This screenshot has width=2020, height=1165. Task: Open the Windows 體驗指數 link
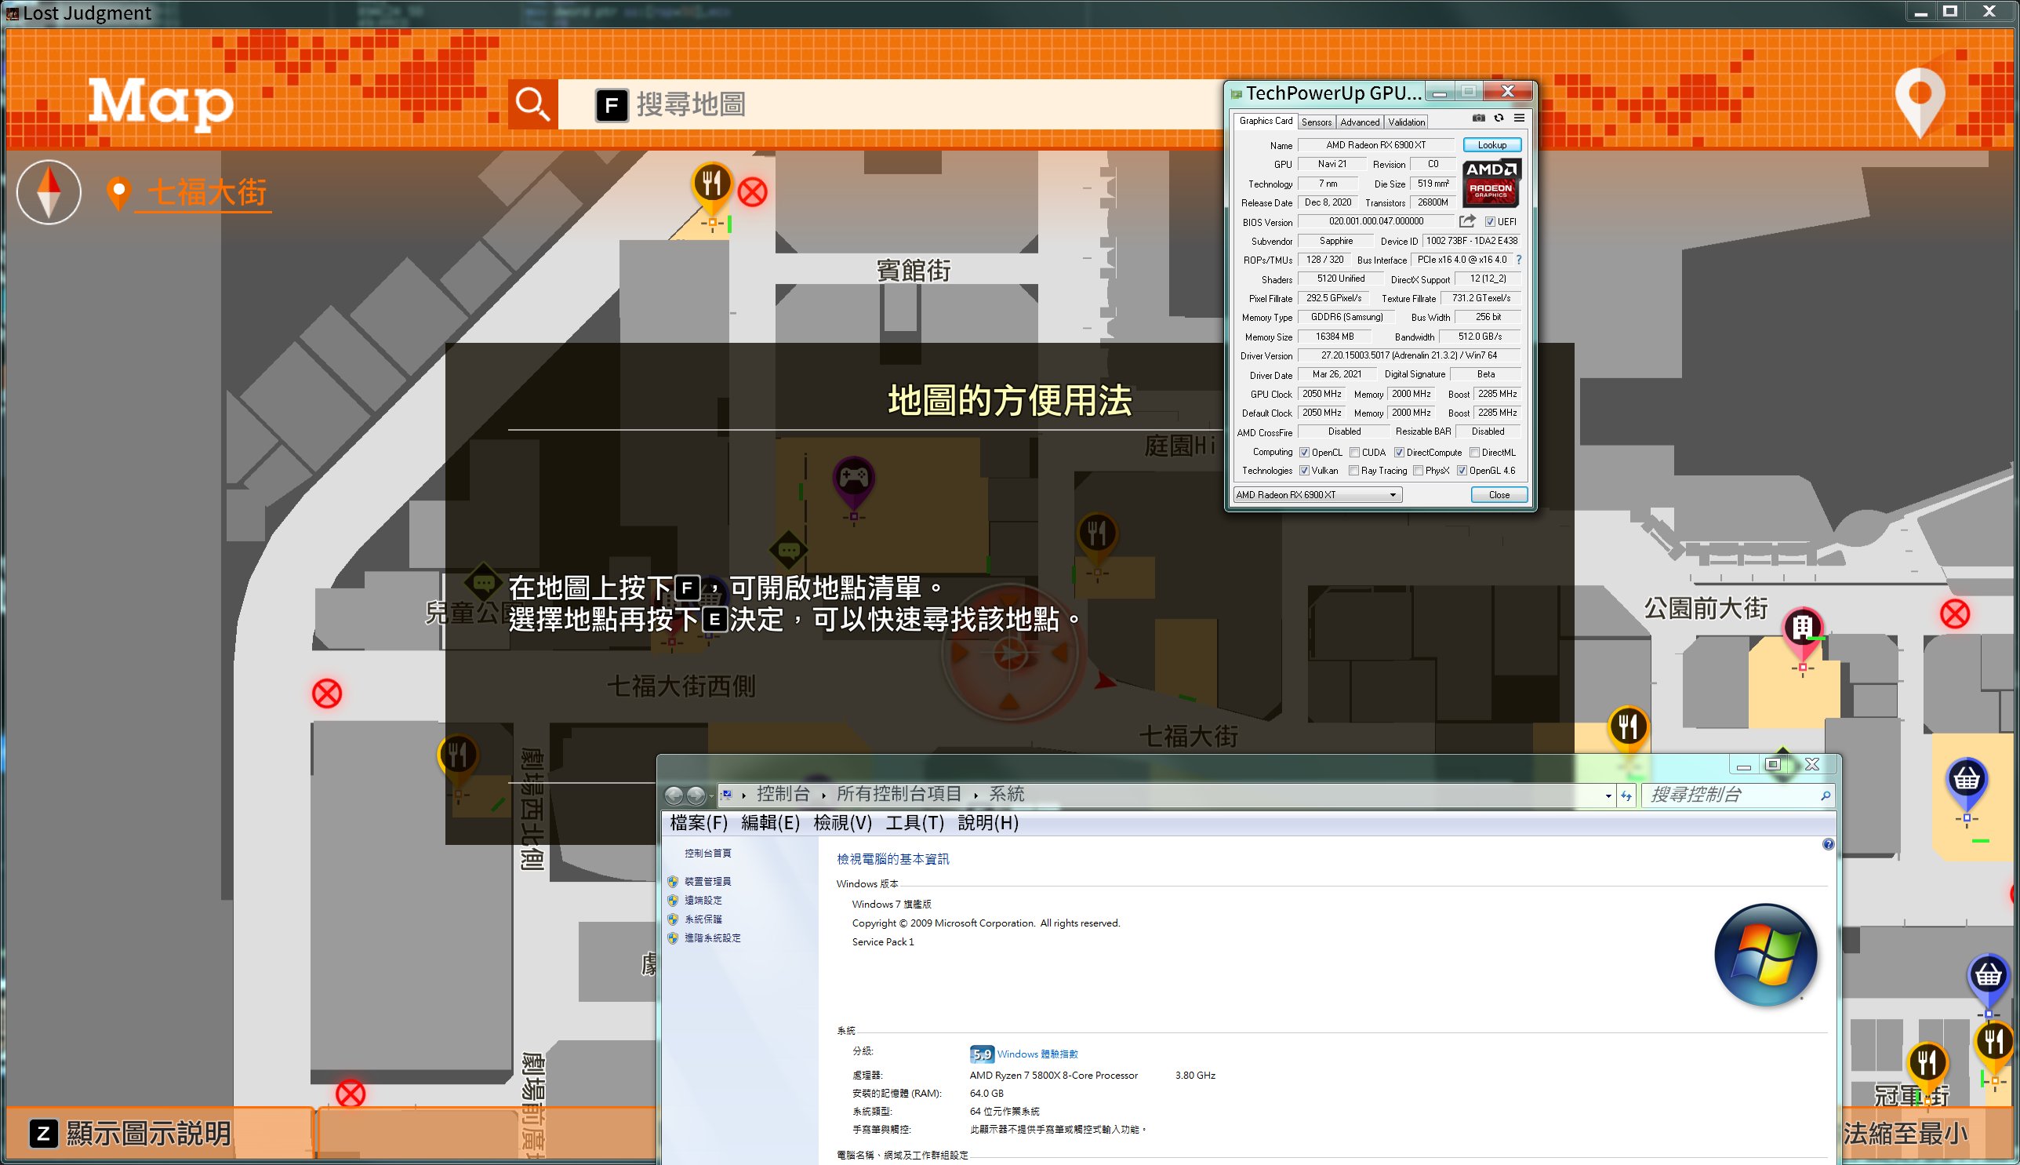tap(1037, 1054)
